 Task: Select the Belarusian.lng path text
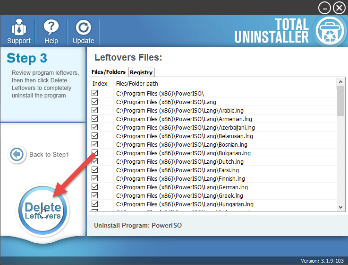(x=185, y=136)
